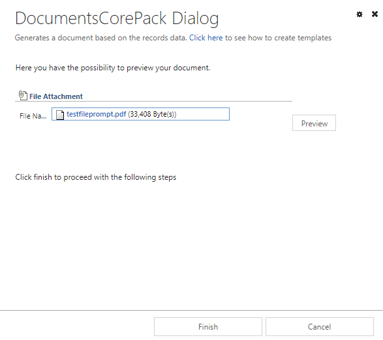383x340 pixels.
Task: Open the testfileprompt.pdf file link
Action: 96,114
